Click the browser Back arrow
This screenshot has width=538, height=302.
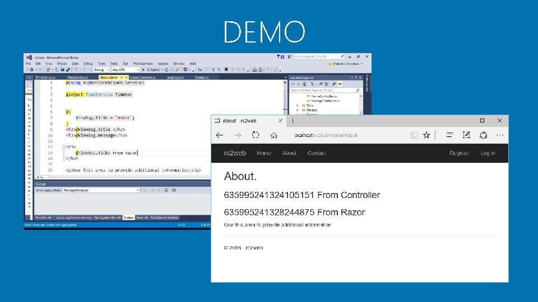pyautogui.click(x=220, y=135)
